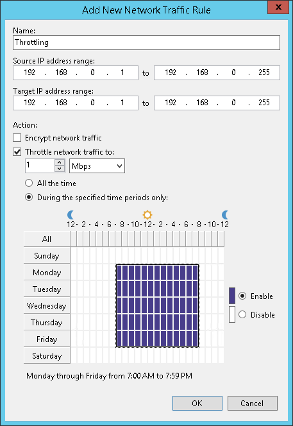Click OK to save the rule

click(197, 403)
